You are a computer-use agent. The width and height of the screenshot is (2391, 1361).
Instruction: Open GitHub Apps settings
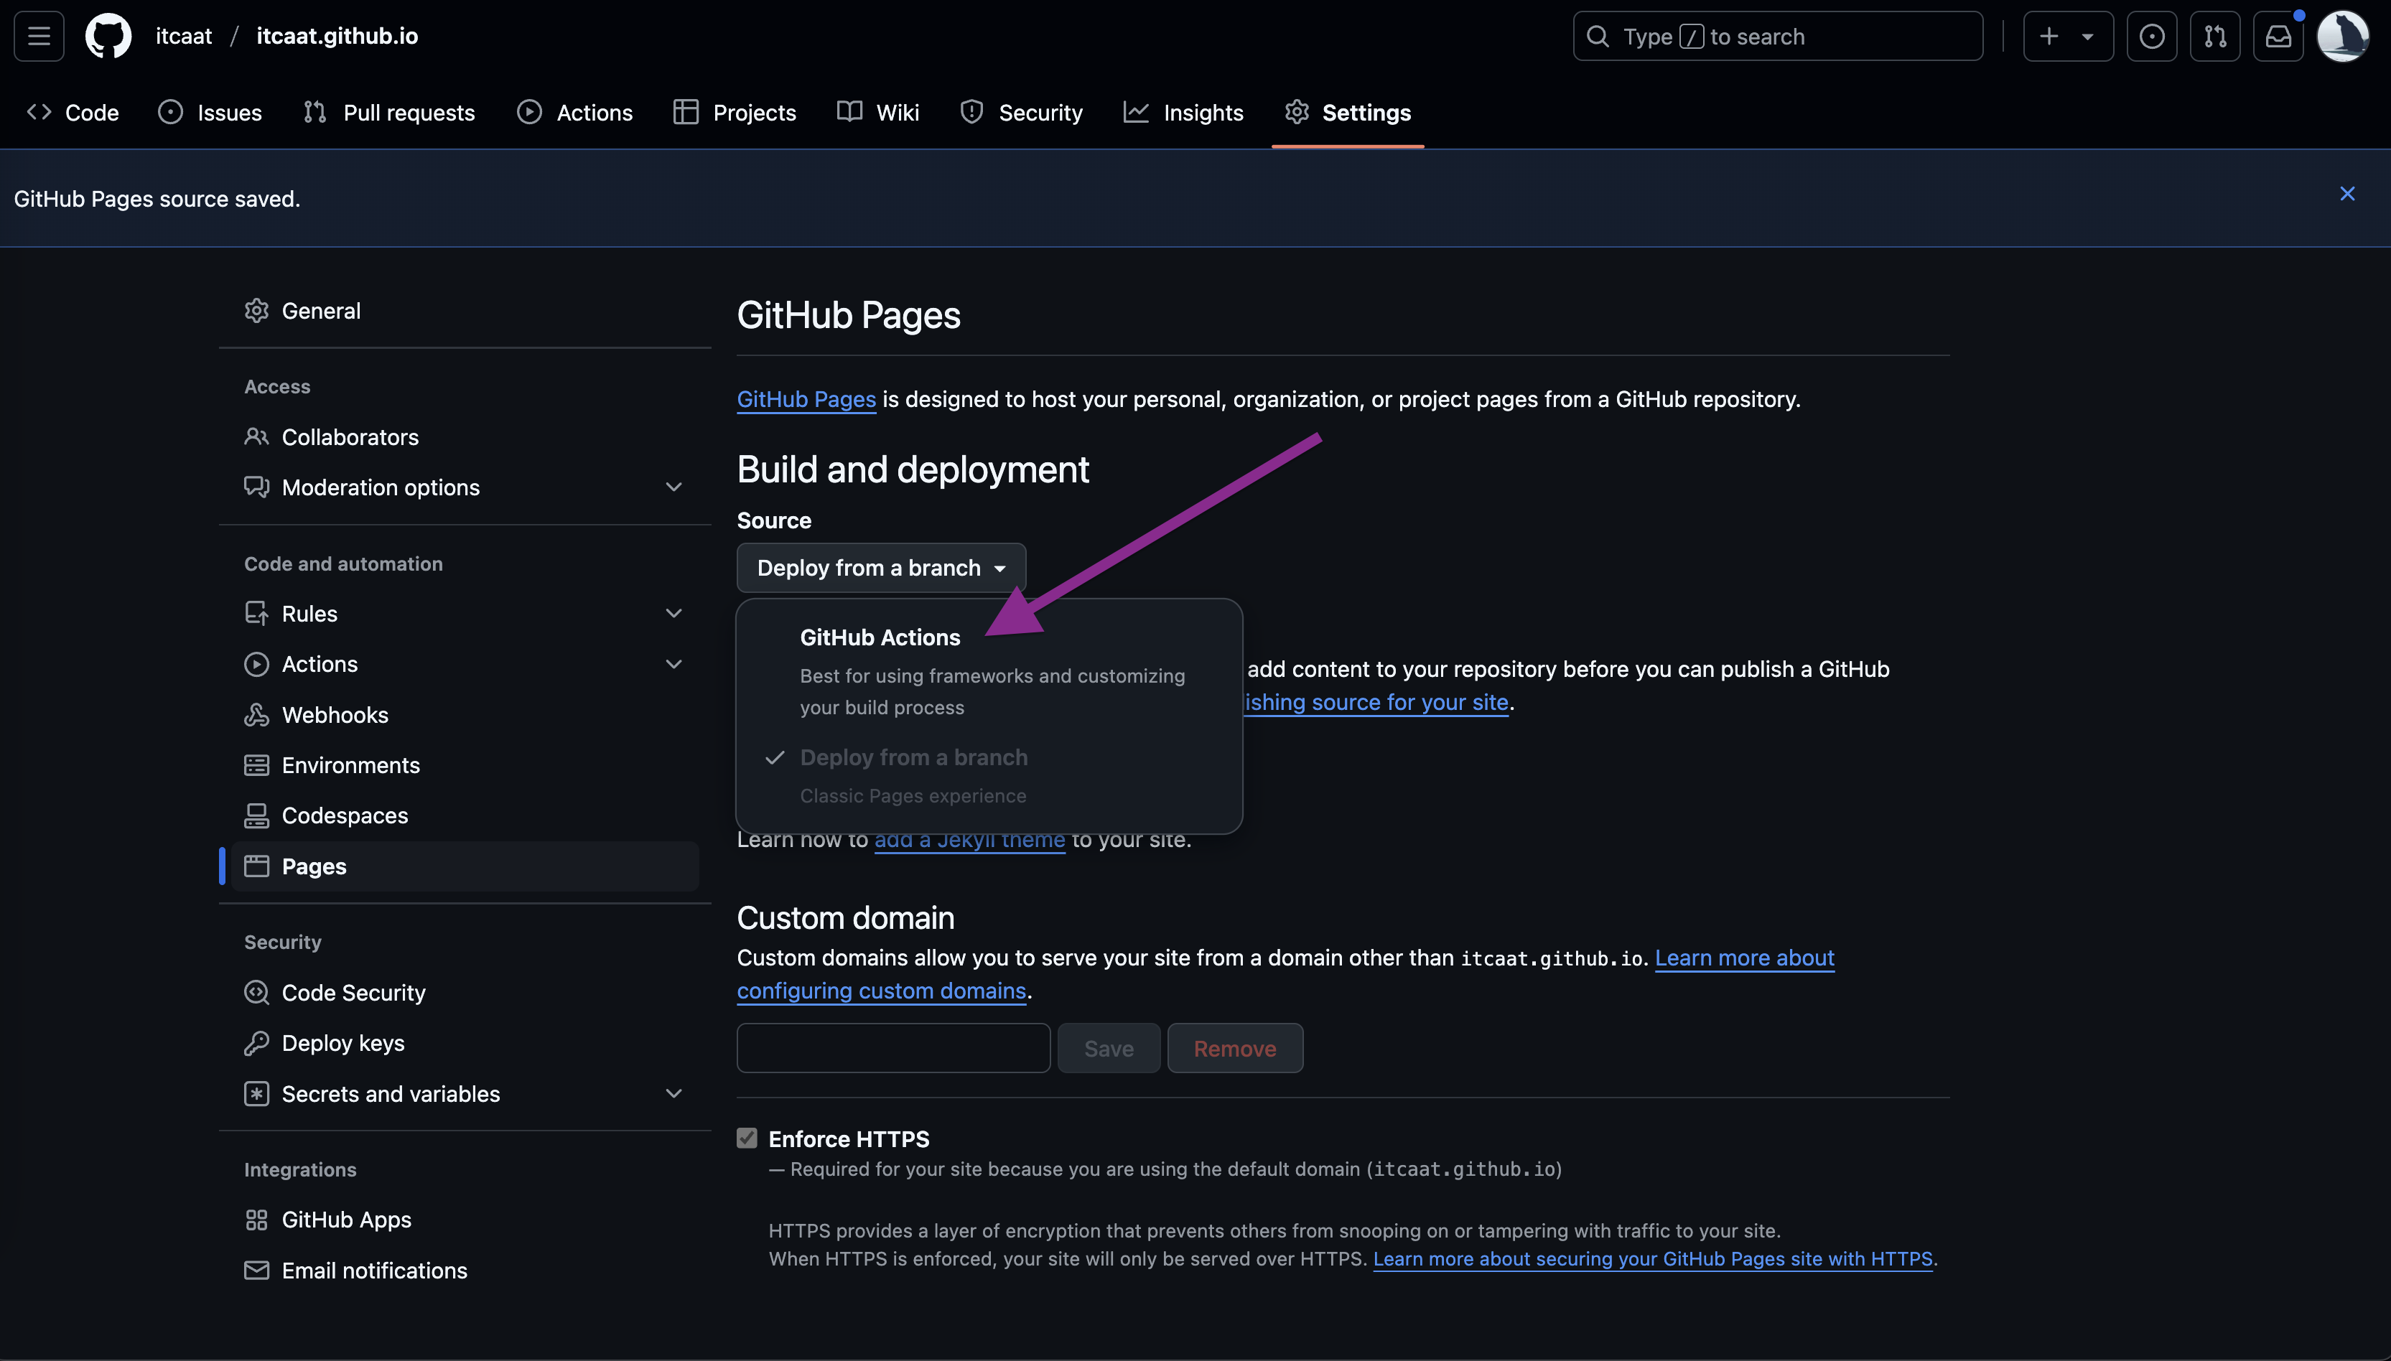[465, 1219]
